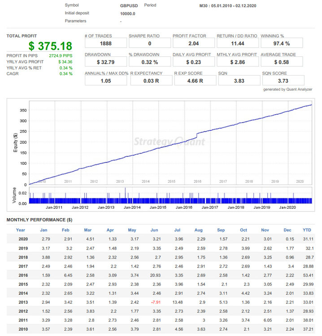Screen dimensions: 322x336
Task: Click the Sharpe Ratio value box
Action: tap(150, 43)
